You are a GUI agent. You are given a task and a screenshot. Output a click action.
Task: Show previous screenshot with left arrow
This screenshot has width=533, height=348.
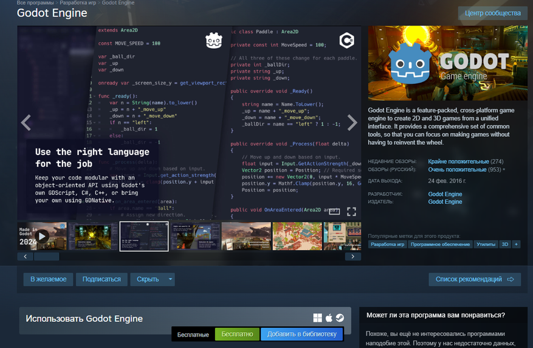26,122
